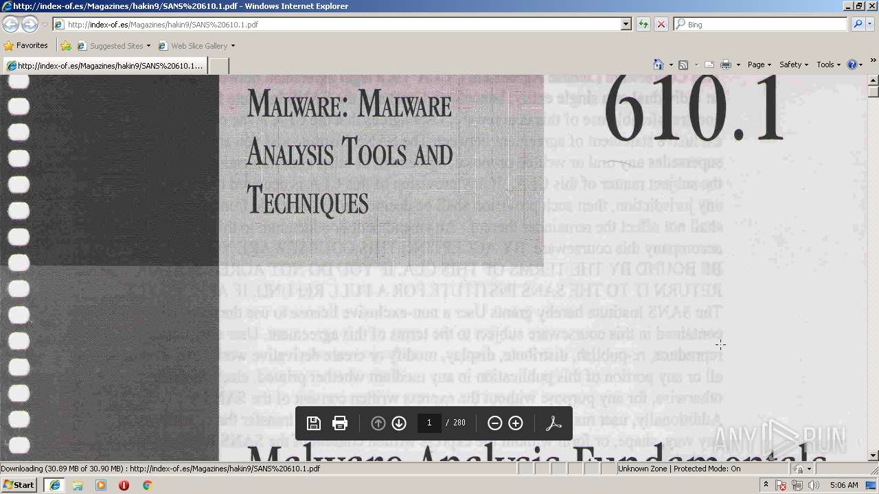
Task: Expand the address bar dropdown
Action: (626, 24)
